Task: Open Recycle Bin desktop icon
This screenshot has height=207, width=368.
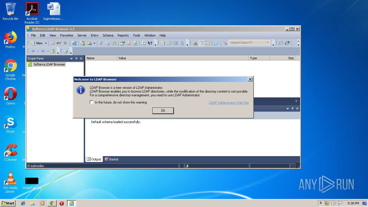Action: [x=10, y=11]
